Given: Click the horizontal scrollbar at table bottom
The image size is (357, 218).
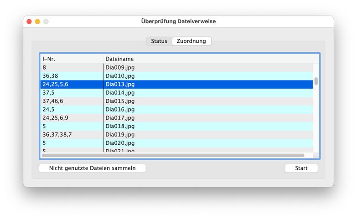Looking at the screenshot, I should coord(172,155).
